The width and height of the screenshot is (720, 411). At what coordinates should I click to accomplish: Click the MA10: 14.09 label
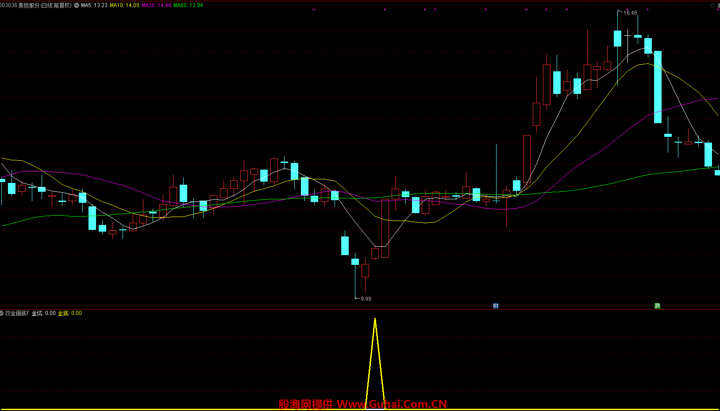coord(124,5)
